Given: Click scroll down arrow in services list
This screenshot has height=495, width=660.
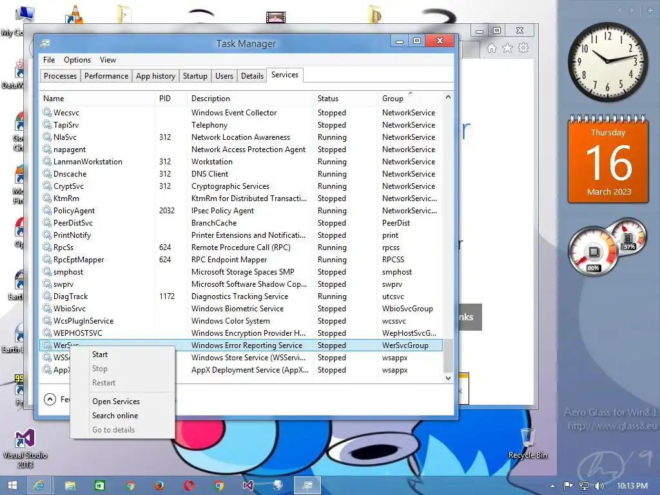Looking at the screenshot, I should [448, 378].
